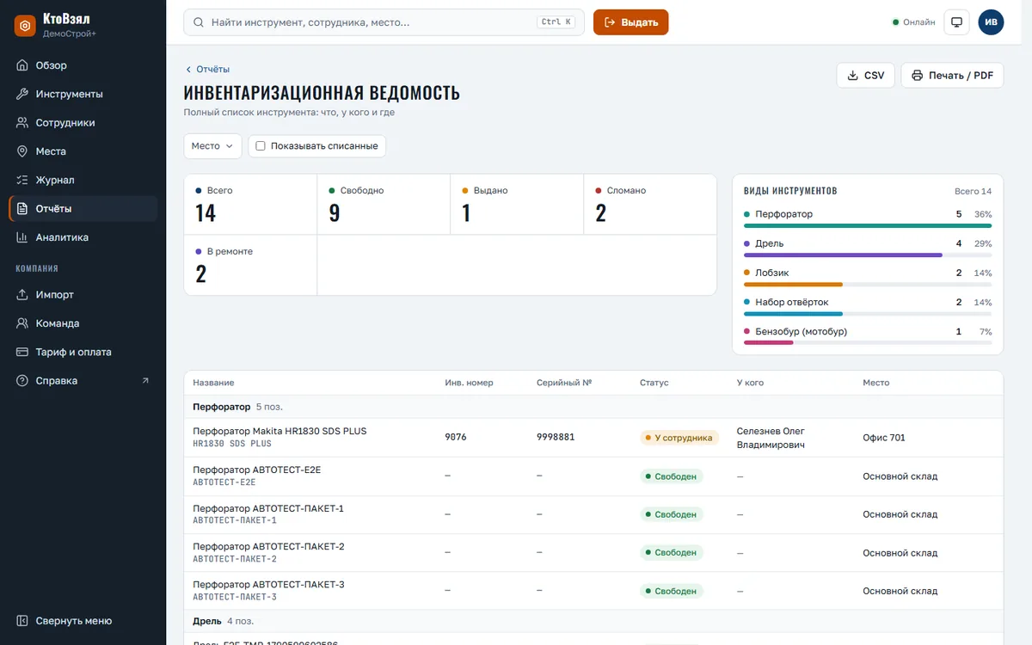Click the Выдать button

coord(630,22)
